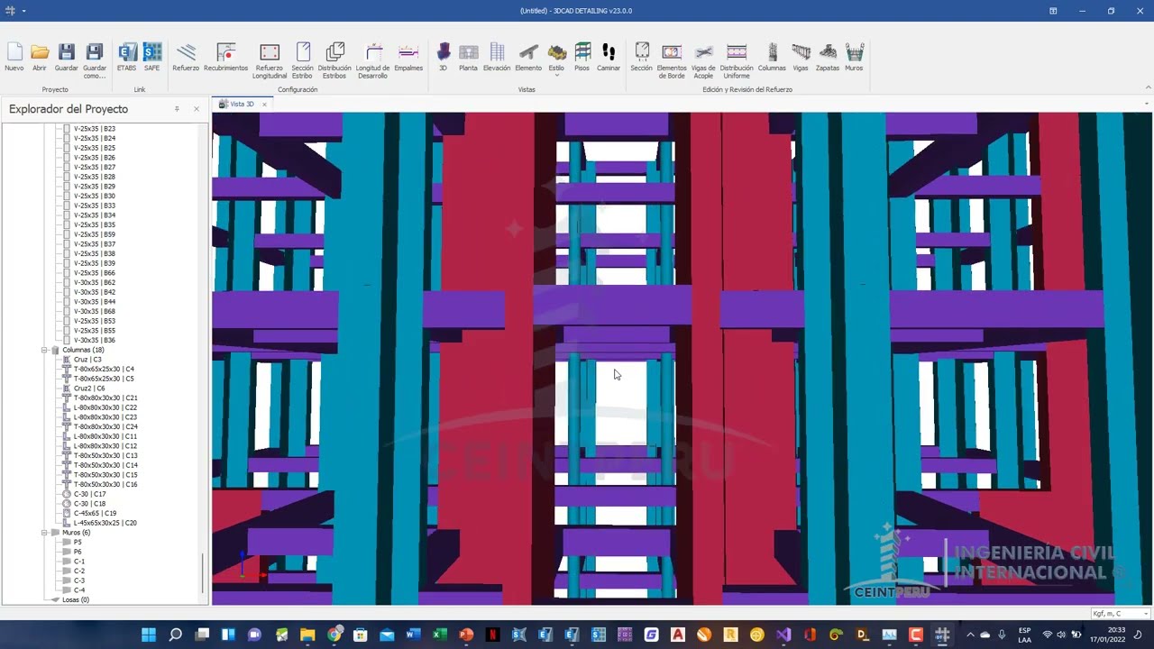Close the Explorador del Proyecto panel
The width and height of the screenshot is (1154, 649).
(197, 109)
